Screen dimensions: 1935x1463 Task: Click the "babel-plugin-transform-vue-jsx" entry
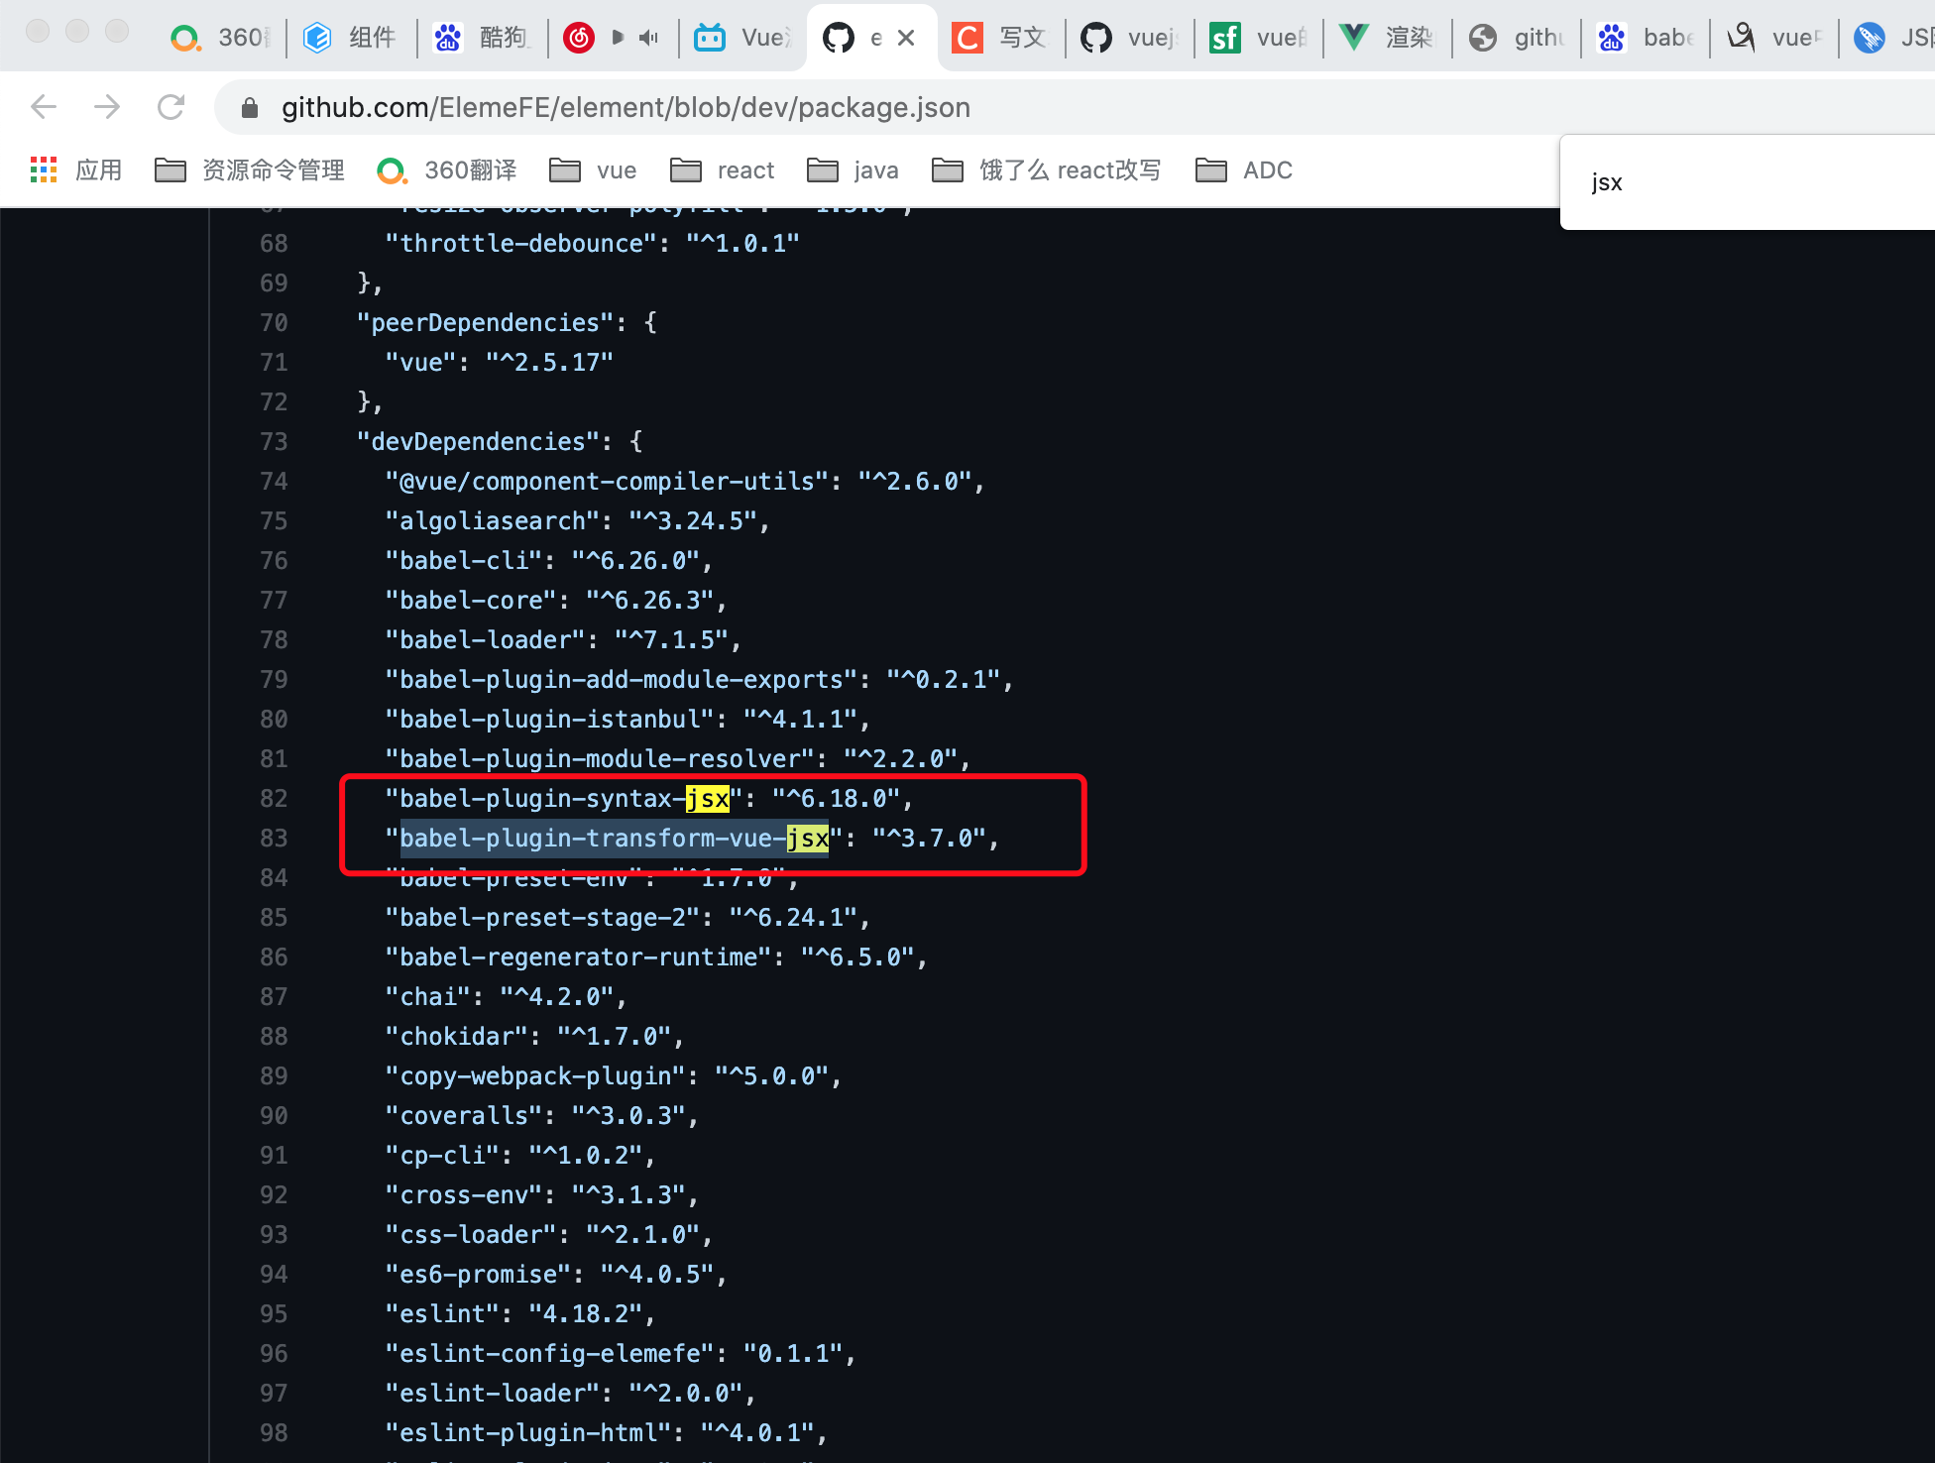point(692,839)
